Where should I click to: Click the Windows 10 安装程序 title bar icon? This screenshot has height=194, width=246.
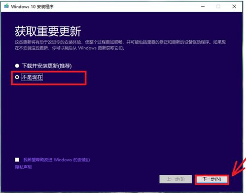coord(6,6)
